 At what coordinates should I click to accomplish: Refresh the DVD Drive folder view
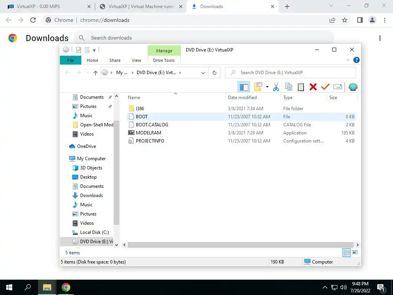click(x=214, y=73)
